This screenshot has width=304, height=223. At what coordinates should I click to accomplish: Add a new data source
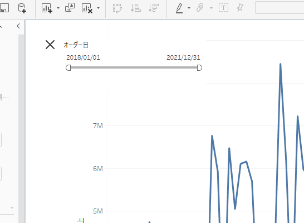[x=22, y=8]
